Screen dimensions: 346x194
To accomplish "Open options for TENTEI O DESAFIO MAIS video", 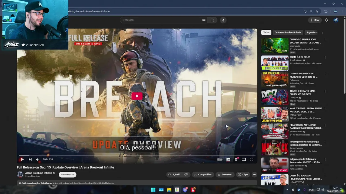I will pos(325,91).
